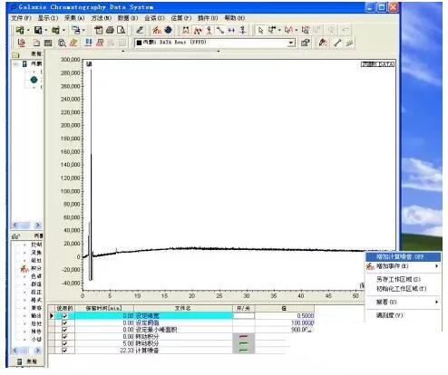Image resolution: width=448 pixels, height=375 pixels.
Task: Click the 0.5000 value cell for 设定峰宽
Action: (x=284, y=316)
